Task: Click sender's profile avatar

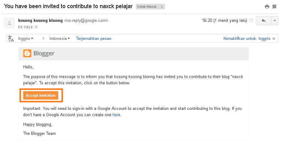Action: coord(9,23)
